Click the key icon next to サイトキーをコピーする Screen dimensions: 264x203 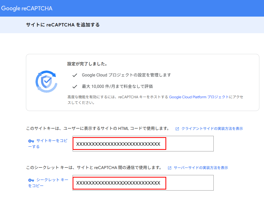[31, 141]
